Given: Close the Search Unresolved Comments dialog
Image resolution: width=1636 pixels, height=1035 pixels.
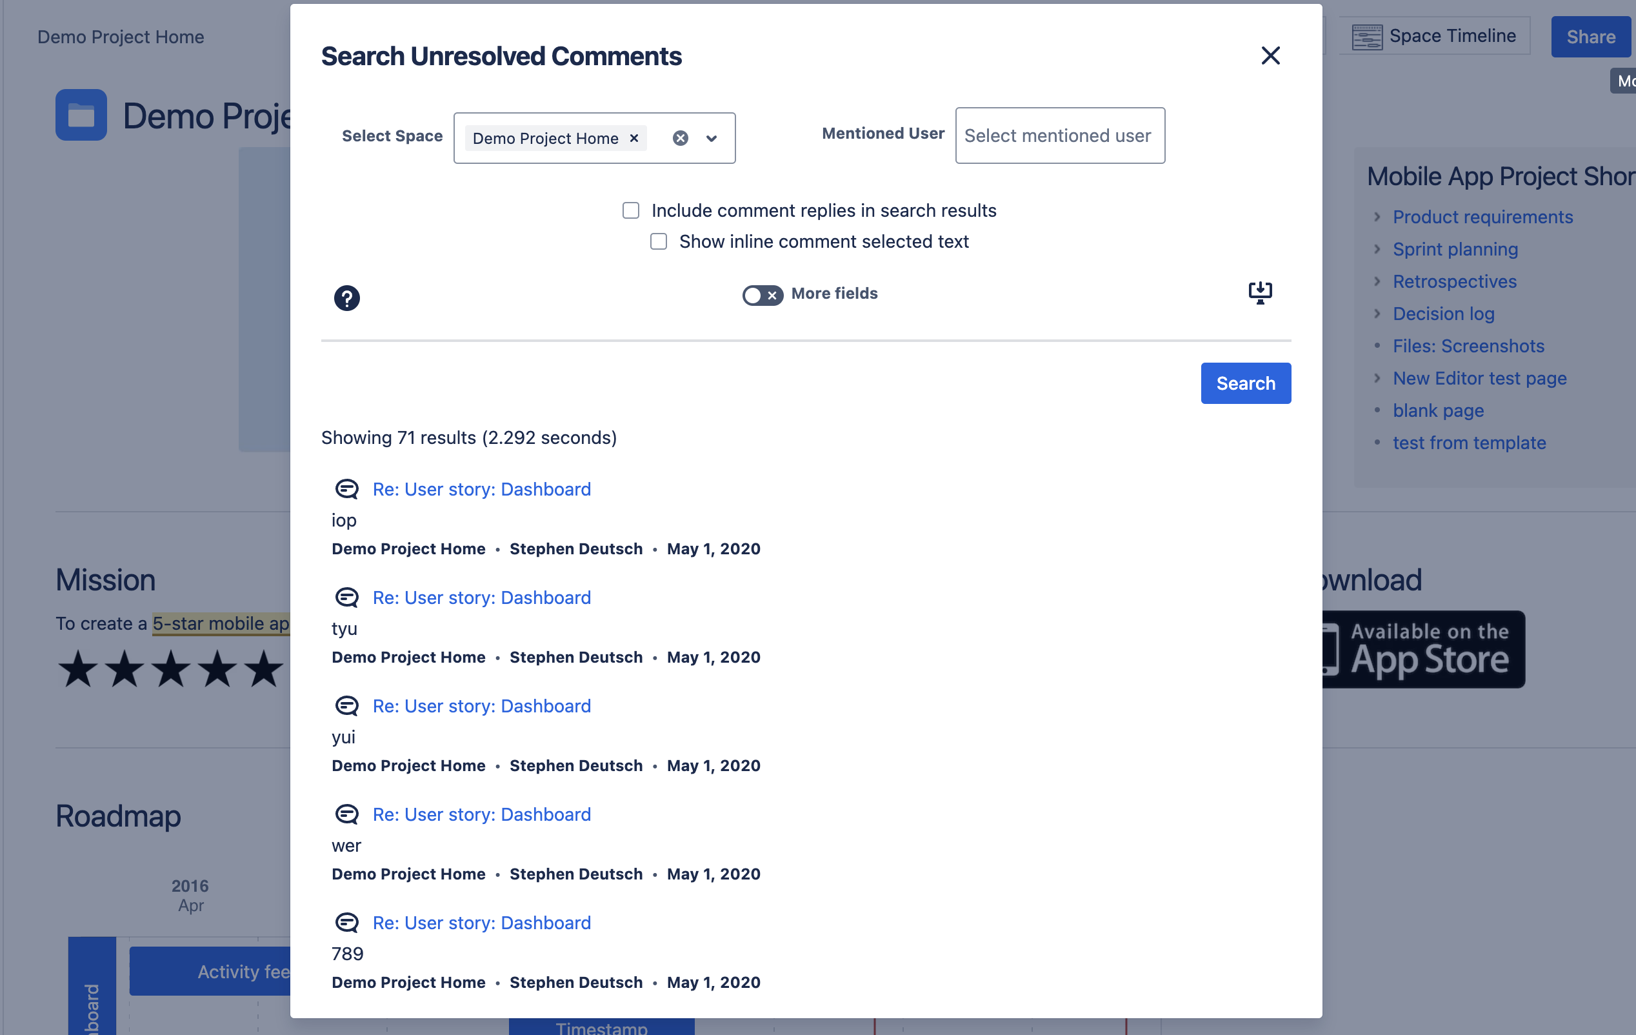Looking at the screenshot, I should click(x=1270, y=55).
